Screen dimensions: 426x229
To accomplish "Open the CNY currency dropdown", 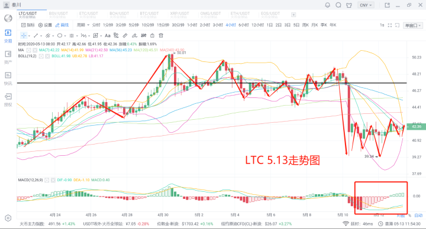I will [x=366, y=5].
